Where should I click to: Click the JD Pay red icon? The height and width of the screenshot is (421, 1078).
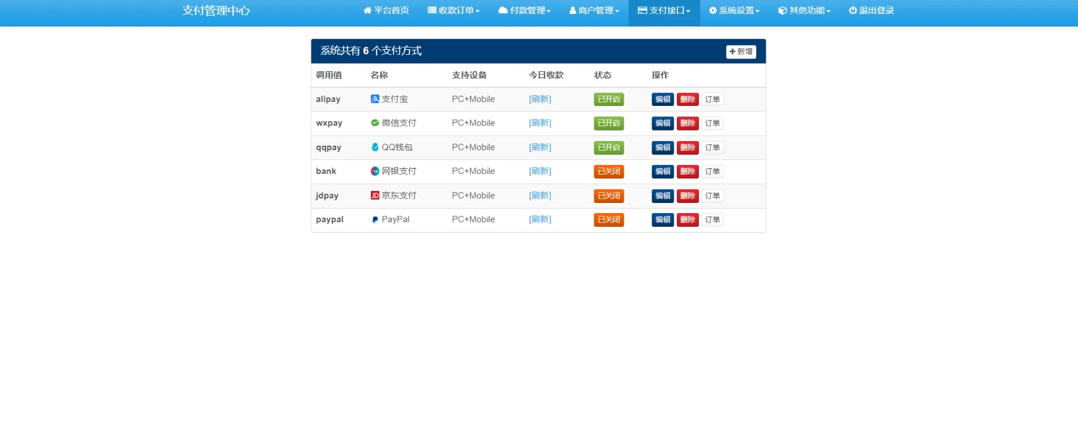click(x=375, y=195)
